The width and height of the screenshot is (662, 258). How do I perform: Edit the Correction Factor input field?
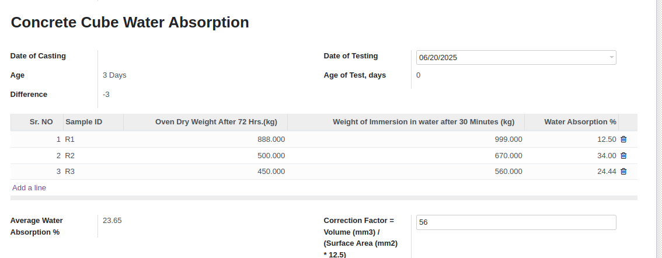click(x=516, y=222)
